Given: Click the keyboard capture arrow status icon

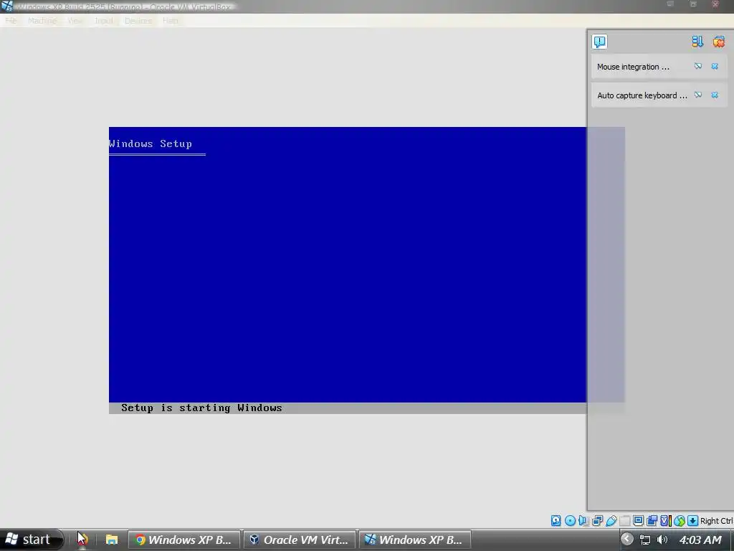Looking at the screenshot, I should point(693,521).
